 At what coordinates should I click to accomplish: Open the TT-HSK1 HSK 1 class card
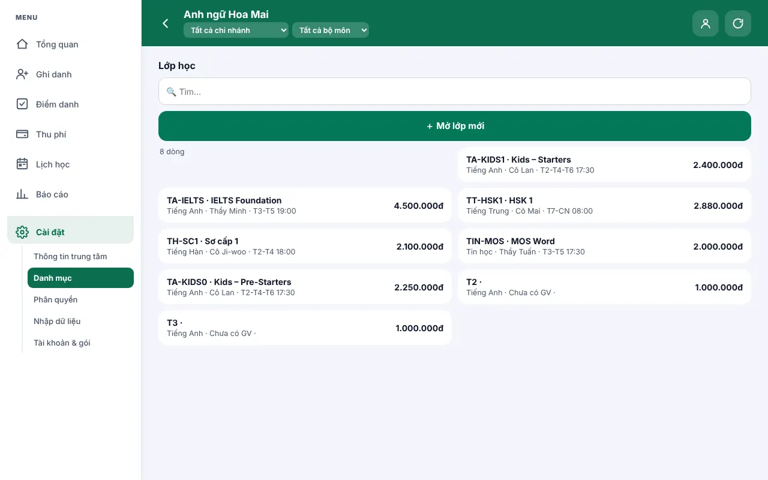click(x=604, y=205)
